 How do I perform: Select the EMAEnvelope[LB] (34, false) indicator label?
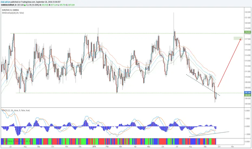click(13, 13)
